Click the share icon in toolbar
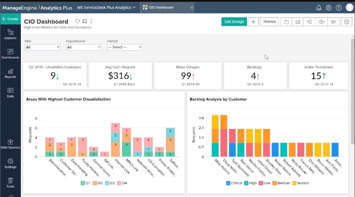Screen dimensions: 355x197 (x=309, y=22)
